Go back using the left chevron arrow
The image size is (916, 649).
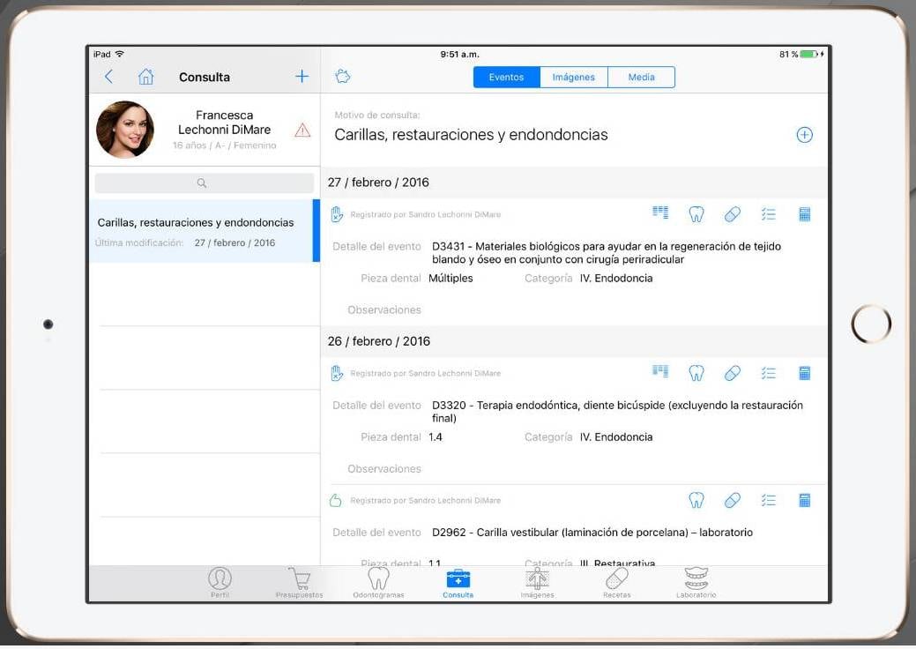pos(109,77)
